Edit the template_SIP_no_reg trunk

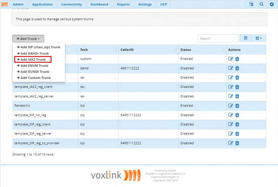tap(231, 115)
